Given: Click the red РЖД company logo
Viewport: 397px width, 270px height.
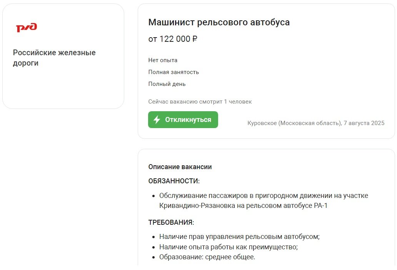Looking at the screenshot, I should [x=27, y=27].
